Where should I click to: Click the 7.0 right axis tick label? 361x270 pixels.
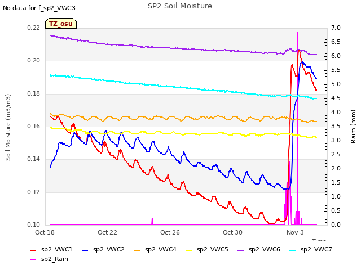click(x=336, y=28)
